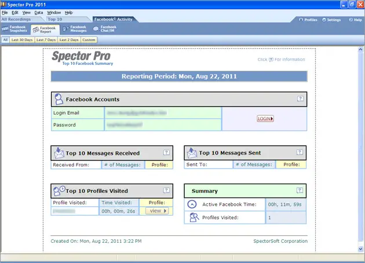Click help icon for Top 10 Messages Sent

[300, 152]
